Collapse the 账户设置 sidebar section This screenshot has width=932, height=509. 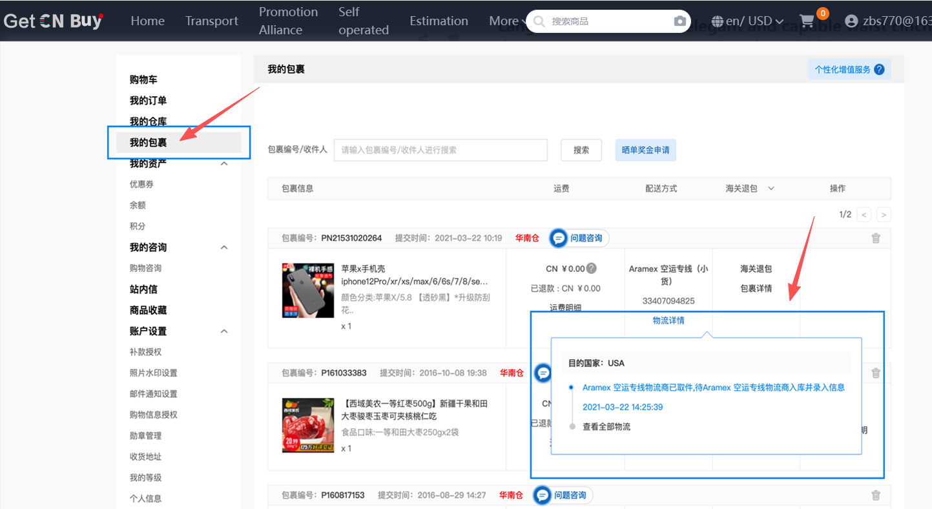tap(224, 331)
